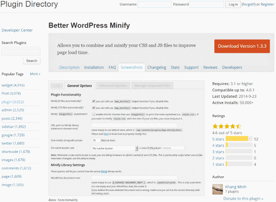The height and width of the screenshot is (202, 276).
Task: Click the 1 stars rating link
Action: point(218,164)
